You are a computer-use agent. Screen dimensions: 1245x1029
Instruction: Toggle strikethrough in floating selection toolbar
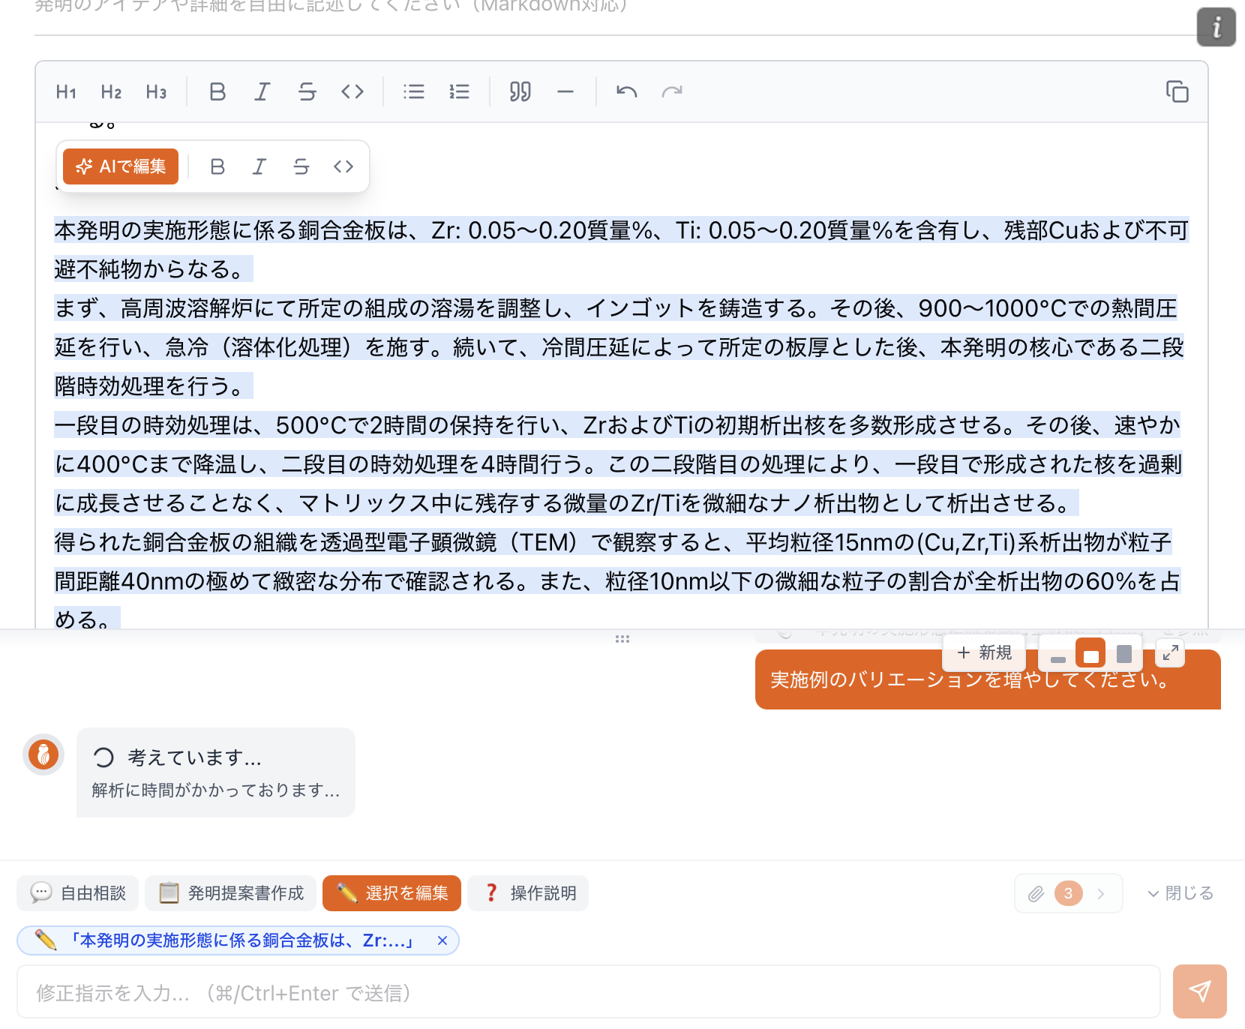tap(301, 166)
